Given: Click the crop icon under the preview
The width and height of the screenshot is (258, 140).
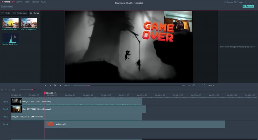Looking at the screenshot, I should click(199, 85).
